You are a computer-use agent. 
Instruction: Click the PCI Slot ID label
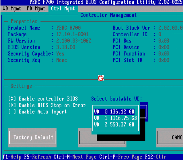click(127, 60)
